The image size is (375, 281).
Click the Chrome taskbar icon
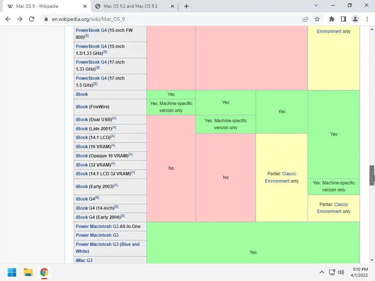click(44, 272)
